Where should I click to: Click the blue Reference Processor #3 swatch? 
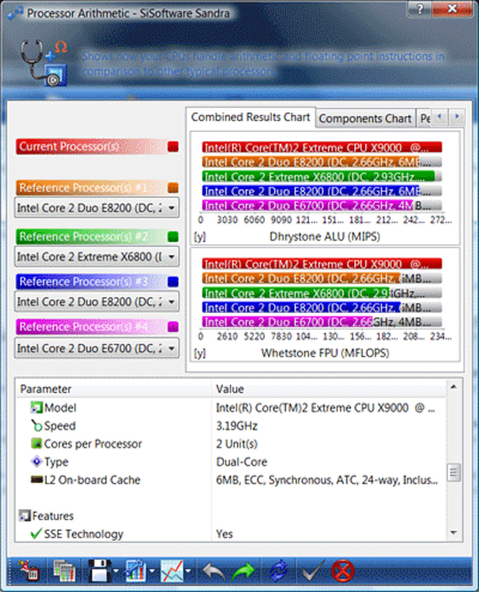tap(173, 281)
